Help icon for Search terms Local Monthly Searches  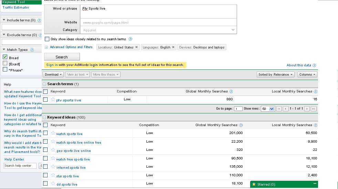click(315, 91)
